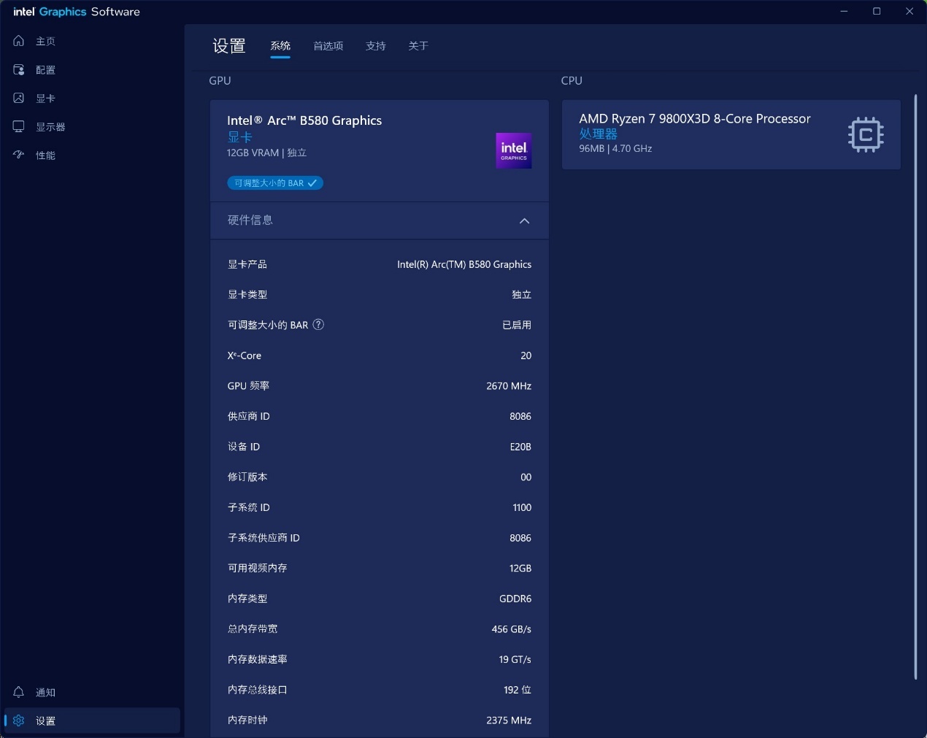Open 显卡 in the sidebar

pos(92,98)
